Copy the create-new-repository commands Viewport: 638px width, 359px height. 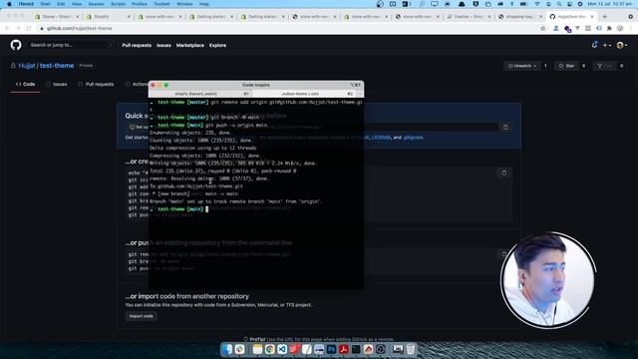click(x=503, y=173)
